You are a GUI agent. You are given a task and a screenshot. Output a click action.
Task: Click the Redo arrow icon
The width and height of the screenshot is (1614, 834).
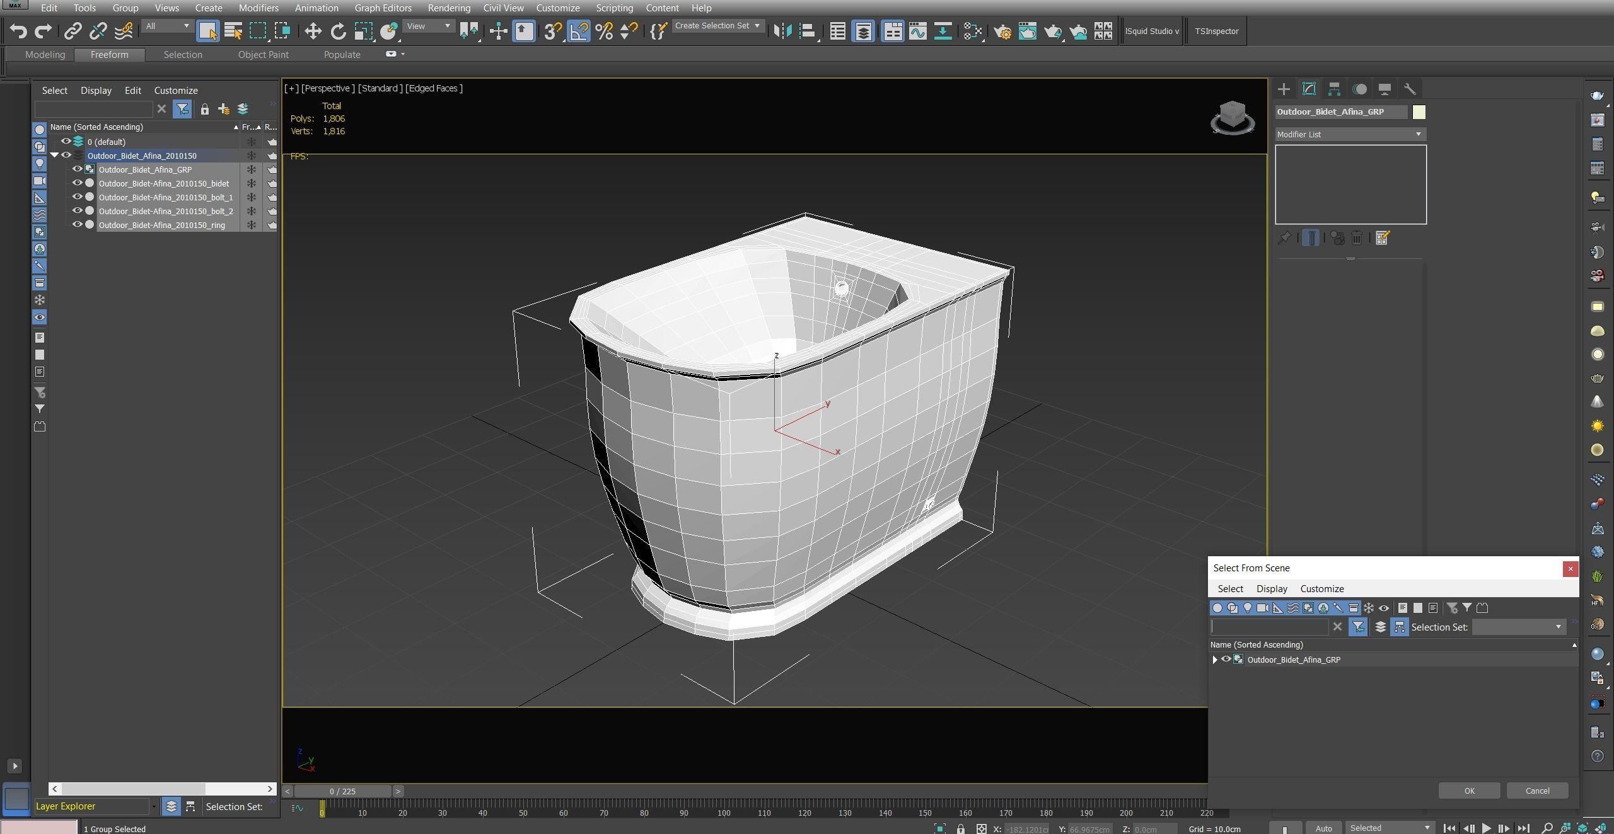pyautogui.click(x=43, y=31)
